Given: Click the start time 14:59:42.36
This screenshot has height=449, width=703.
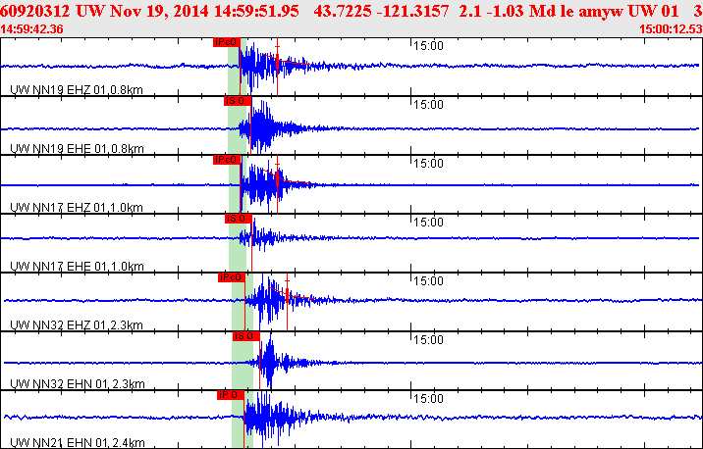Looking at the screenshot, I should [x=31, y=29].
